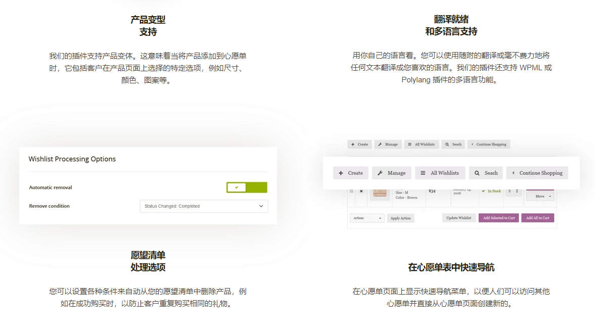
Task: Click the plus icon on the enlarged Create button
Action: tap(341, 173)
